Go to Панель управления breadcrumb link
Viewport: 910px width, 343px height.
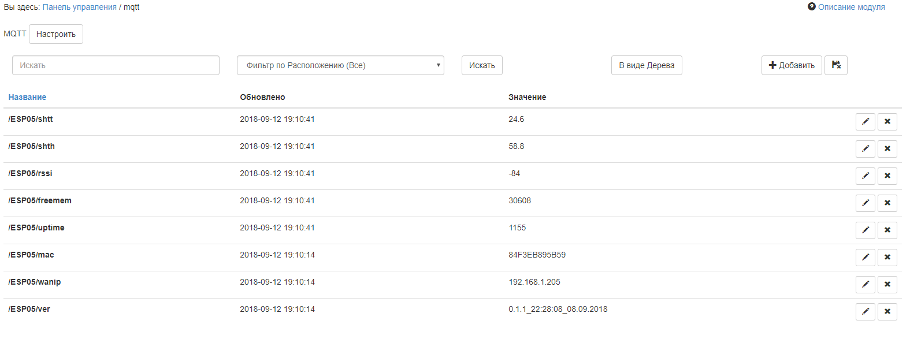(80, 7)
